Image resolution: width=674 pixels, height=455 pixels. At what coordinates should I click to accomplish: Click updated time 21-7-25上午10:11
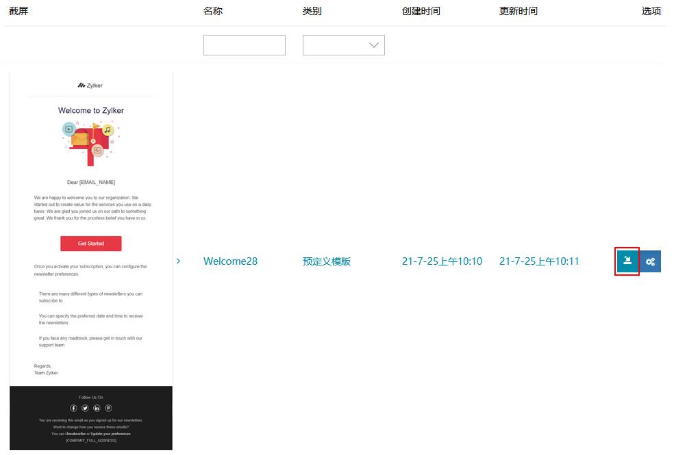click(x=539, y=261)
